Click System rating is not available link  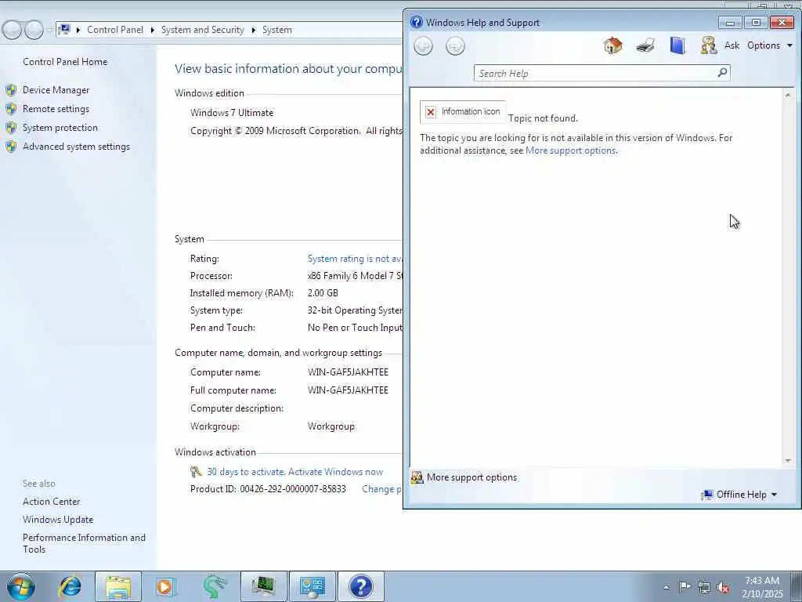355,259
